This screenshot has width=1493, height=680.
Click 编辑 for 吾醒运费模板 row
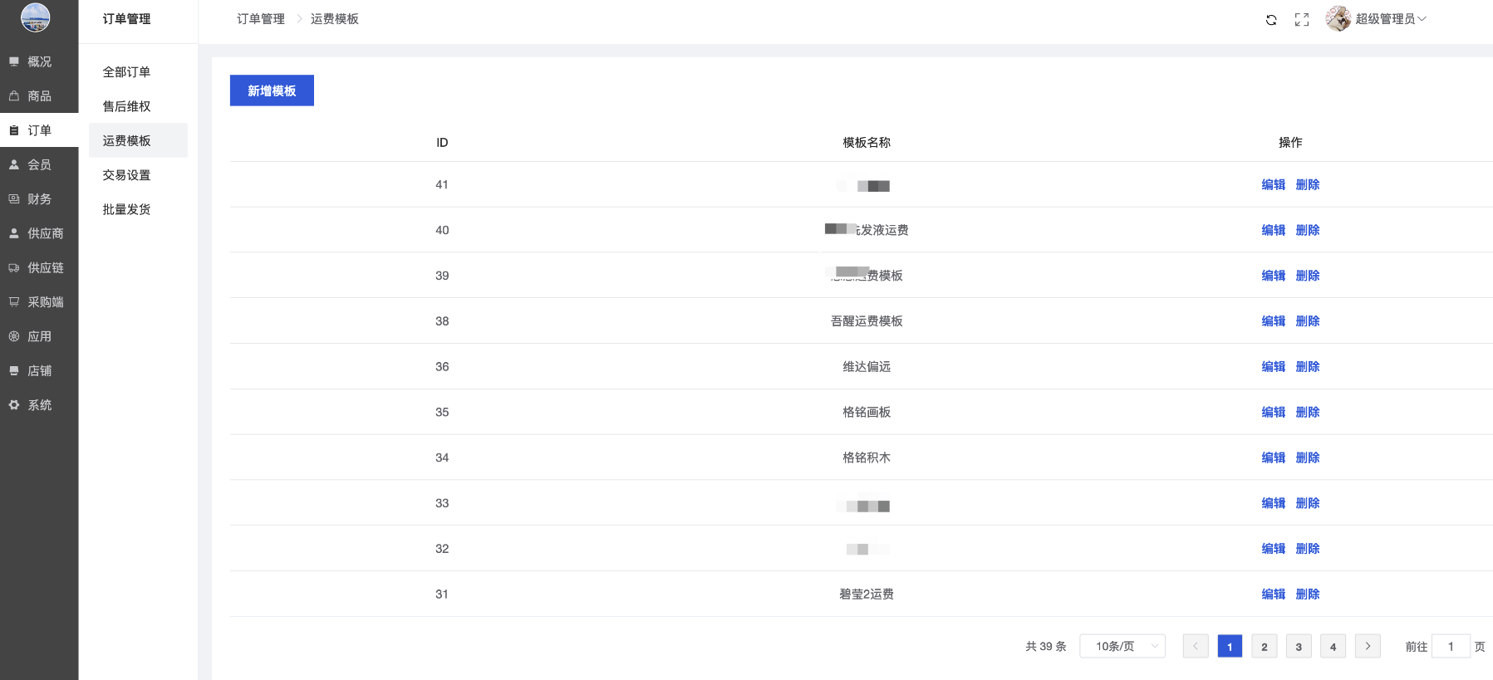(1273, 321)
